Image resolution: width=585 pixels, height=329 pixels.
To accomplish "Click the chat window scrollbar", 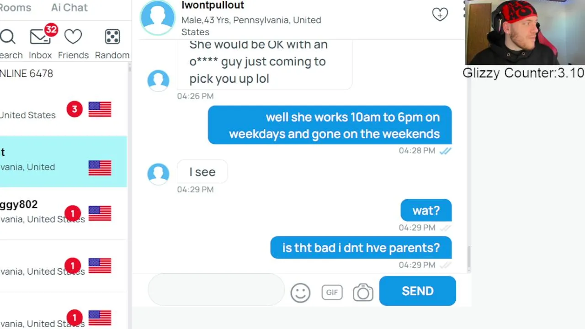I will coord(468,258).
